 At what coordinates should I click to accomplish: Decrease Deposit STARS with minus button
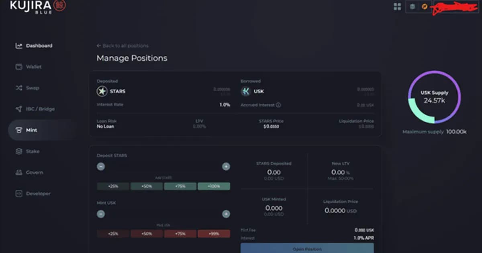coord(101,166)
